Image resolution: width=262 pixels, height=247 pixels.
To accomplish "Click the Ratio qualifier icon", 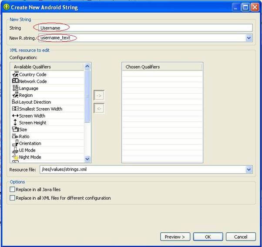I will pos(15,136).
